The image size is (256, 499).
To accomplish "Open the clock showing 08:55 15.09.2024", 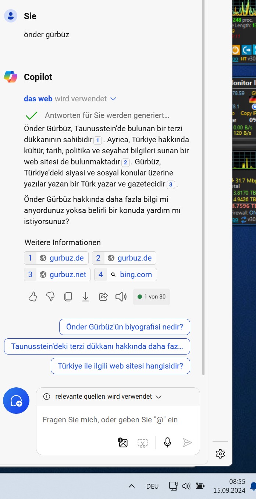I will [x=229, y=486].
